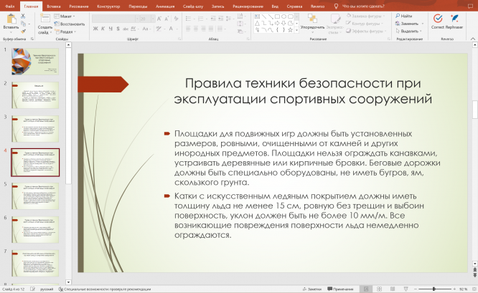Click the Вставить paste icon
The image size is (478, 293).
pyautogui.click(x=11, y=19)
